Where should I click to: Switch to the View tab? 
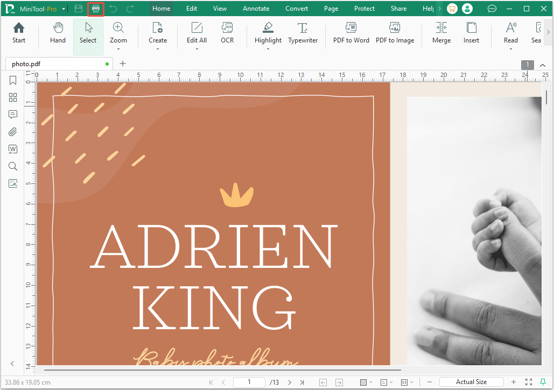(220, 9)
